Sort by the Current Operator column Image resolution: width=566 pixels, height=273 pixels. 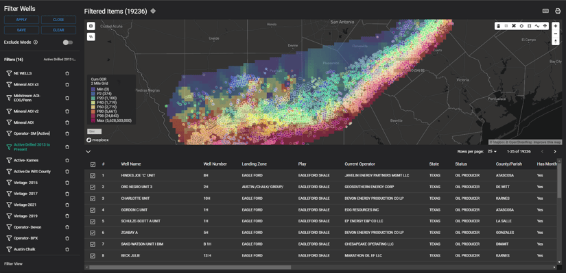(x=360, y=164)
